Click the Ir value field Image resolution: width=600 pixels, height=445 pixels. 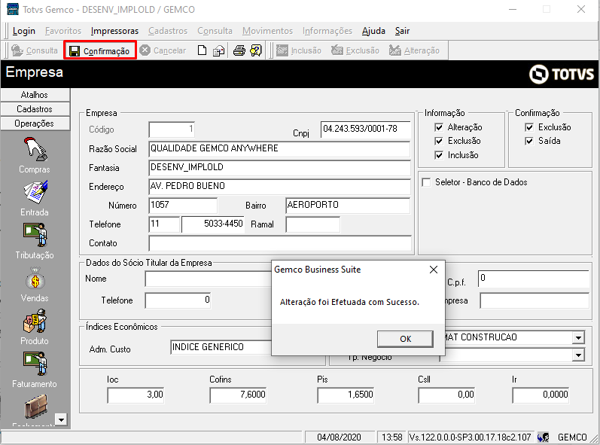click(x=541, y=395)
